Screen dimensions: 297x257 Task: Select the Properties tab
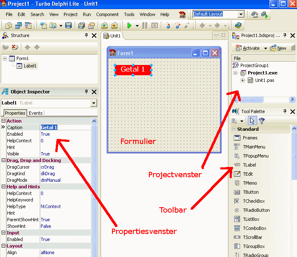click(x=15, y=113)
